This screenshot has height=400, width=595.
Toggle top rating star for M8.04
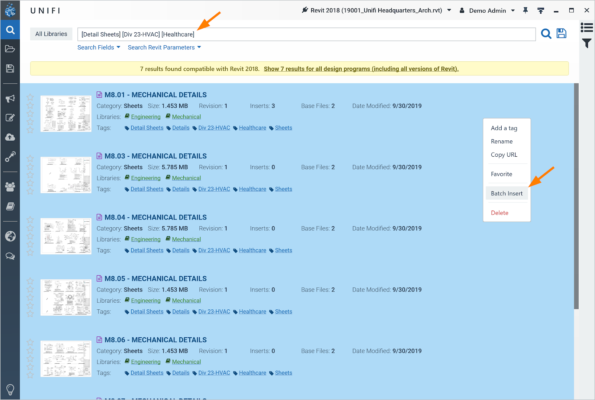point(30,220)
